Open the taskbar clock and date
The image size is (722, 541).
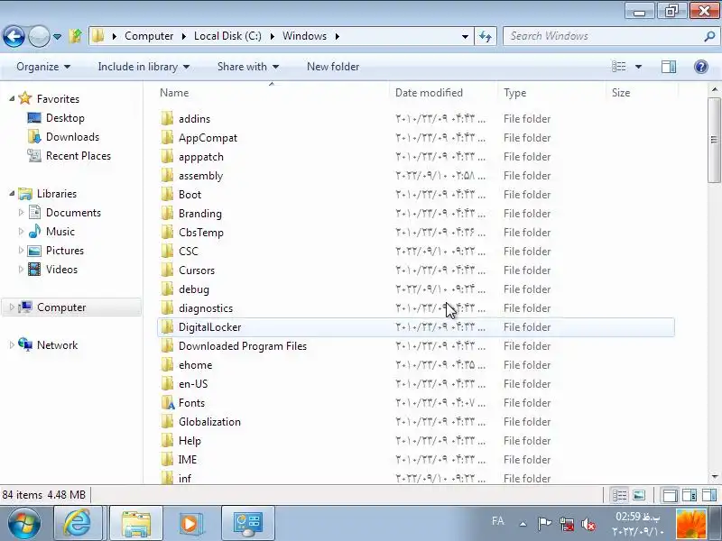(638, 524)
